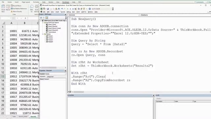Image resolution: width=211 pixels, height=119 pixels.
Task: Click Macro Security in Excel ribbon
Action: 16,12
